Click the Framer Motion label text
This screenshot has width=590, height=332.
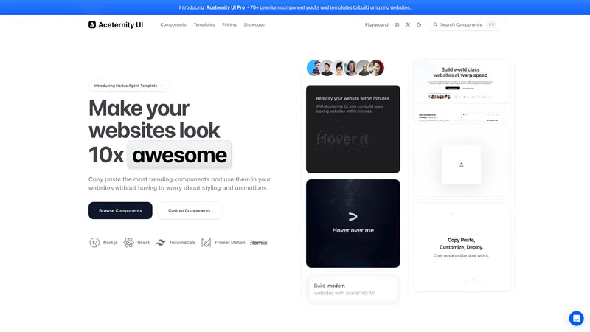(x=230, y=243)
